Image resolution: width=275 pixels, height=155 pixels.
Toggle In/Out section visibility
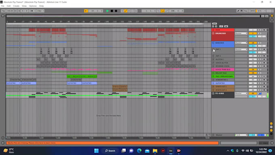[x=271, y=123]
